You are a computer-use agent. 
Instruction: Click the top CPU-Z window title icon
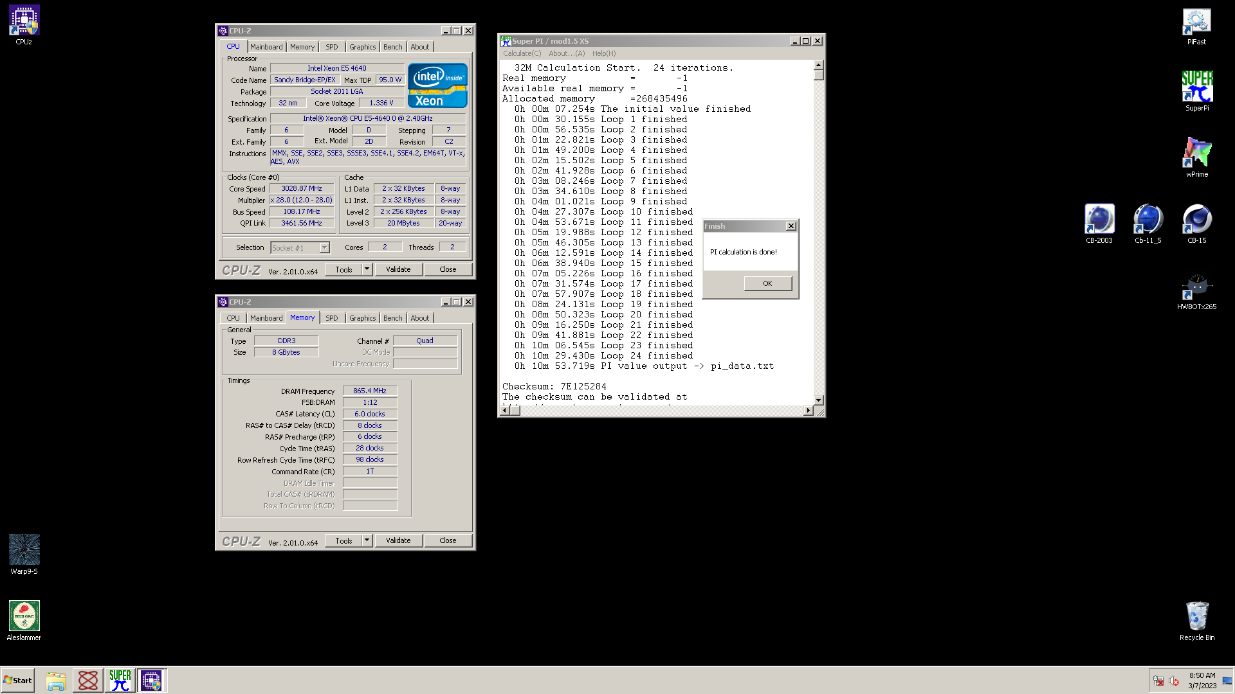tap(223, 31)
